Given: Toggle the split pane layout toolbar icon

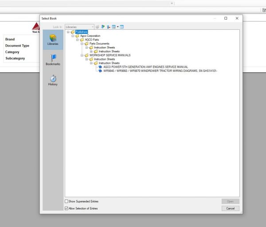Looking at the screenshot, I should 122,27.
